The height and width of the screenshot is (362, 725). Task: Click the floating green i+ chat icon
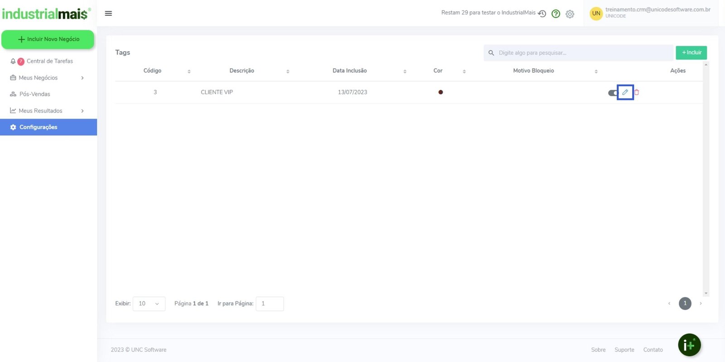689,345
